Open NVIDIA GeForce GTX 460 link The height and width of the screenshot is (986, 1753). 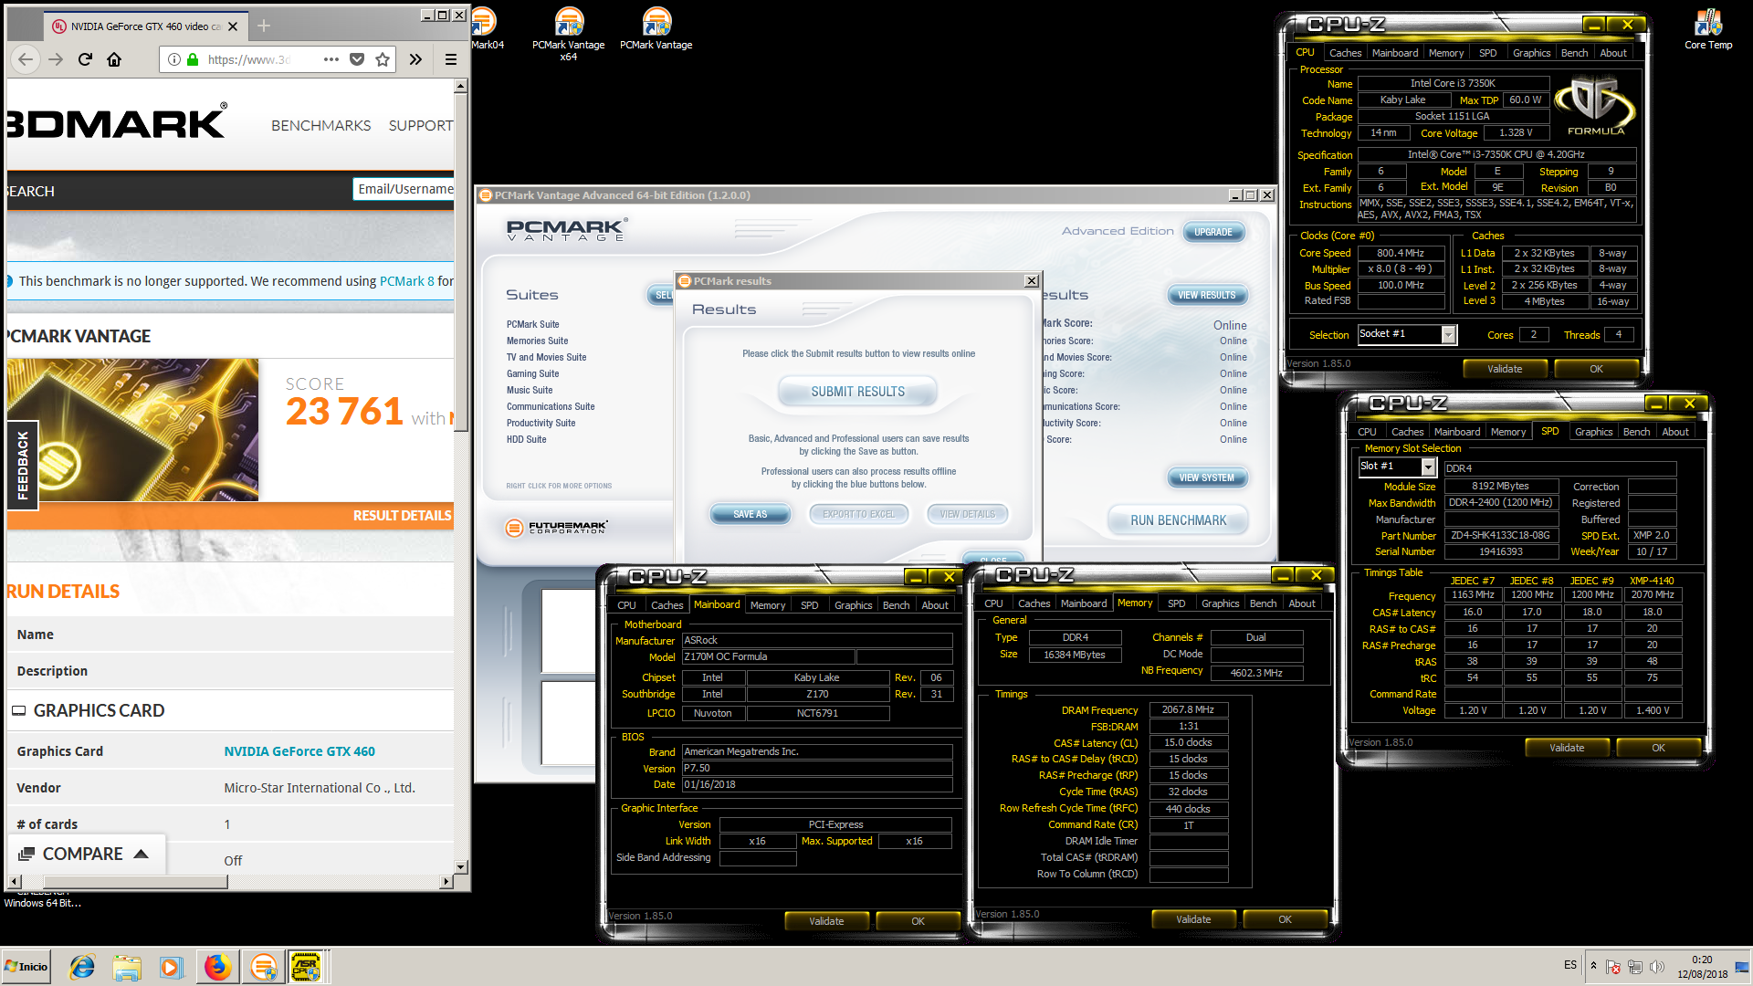click(299, 751)
